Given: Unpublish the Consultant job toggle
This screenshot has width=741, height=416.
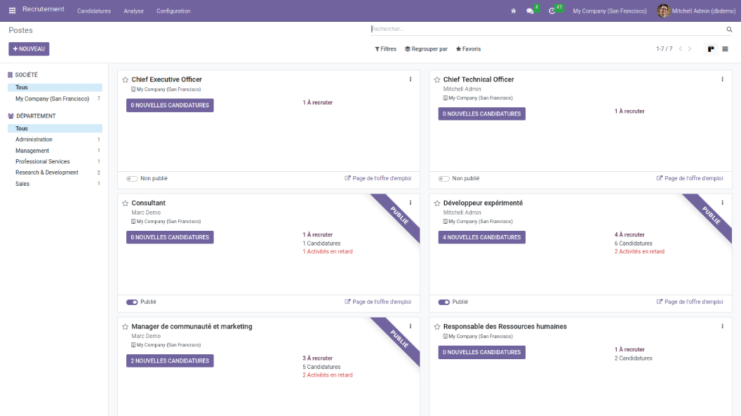Looking at the screenshot, I should (x=132, y=302).
